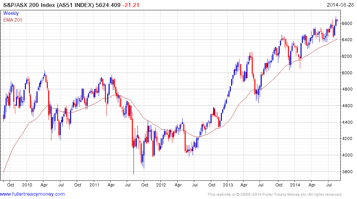Click the 5400 price axis label
This screenshot has width=357, height=199.
pyautogui.click(x=347, y=40)
